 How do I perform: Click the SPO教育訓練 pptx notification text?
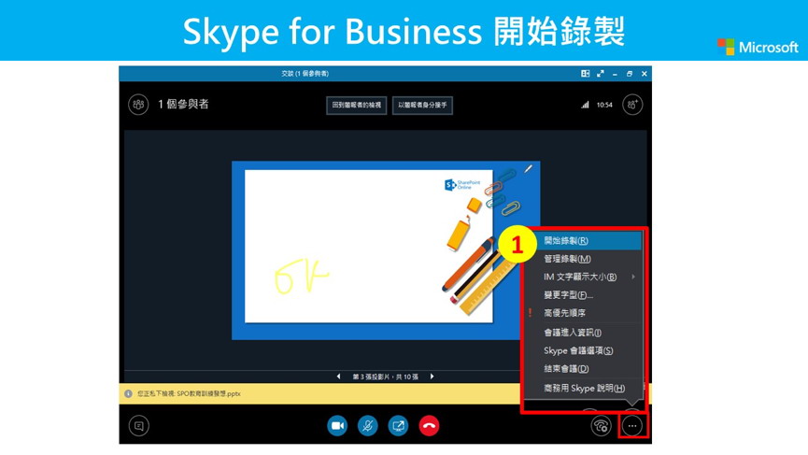click(x=189, y=393)
